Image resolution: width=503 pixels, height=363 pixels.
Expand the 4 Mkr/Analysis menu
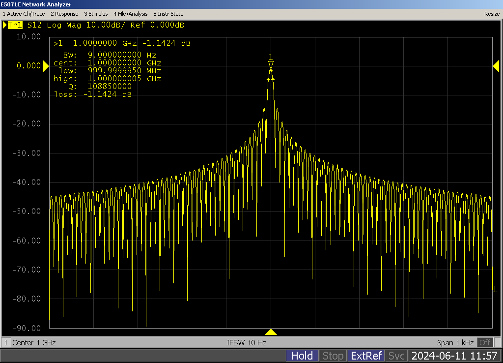(130, 14)
